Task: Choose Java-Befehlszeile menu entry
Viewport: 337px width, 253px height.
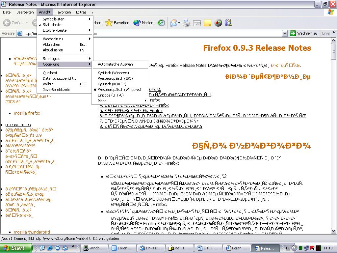Action: coord(65,90)
